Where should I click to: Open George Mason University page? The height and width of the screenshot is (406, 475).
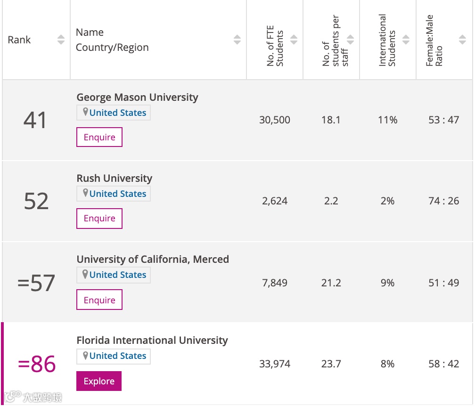pos(137,97)
